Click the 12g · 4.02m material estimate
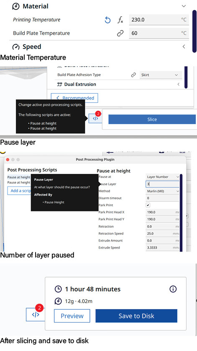Screen dimensions: 197x351 pyautogui.click(x=79, y=301)
